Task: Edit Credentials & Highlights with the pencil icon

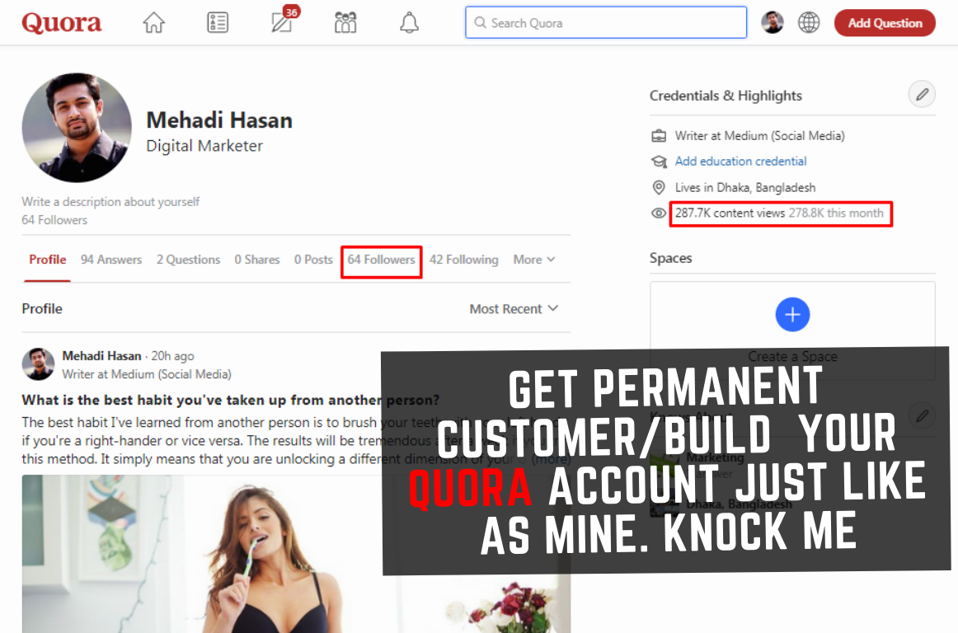Action: pyautogui.click(x=922, y=94)
